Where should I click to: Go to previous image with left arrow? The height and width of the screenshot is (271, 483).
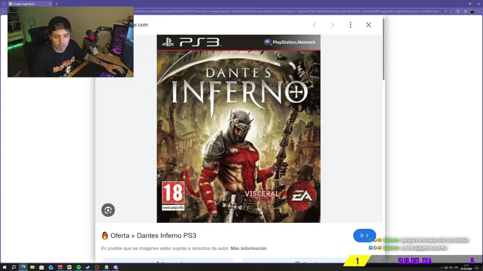pyautogui.click(x=314, y=25)
